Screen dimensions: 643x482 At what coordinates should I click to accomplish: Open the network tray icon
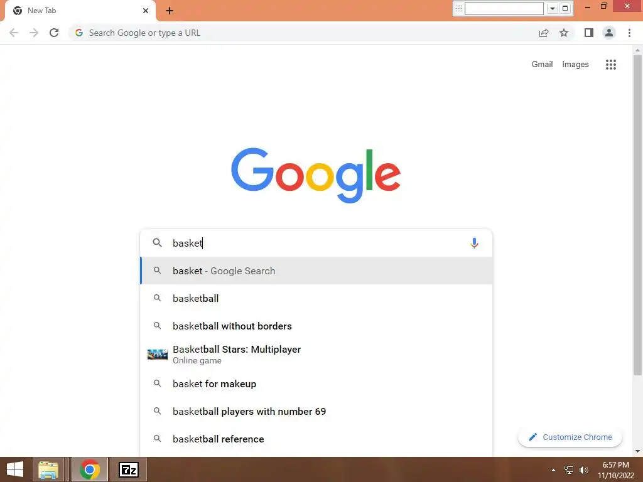569,470
